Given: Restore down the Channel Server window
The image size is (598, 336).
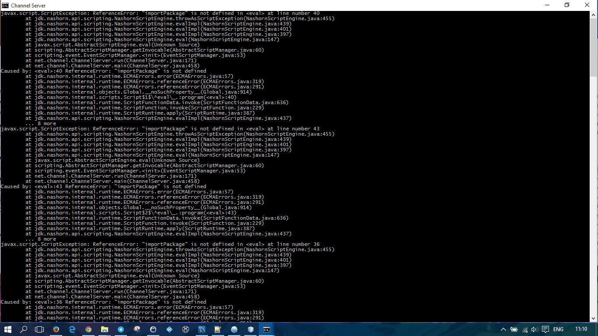Looking at the screenshot, I should tap(567, 5).
